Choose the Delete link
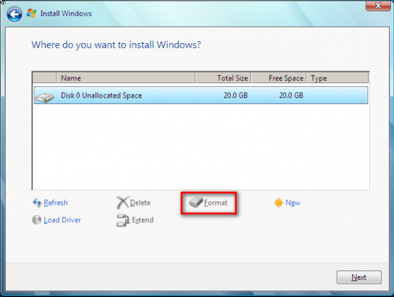This screenshot has height=297, width=394. [140, 202]
